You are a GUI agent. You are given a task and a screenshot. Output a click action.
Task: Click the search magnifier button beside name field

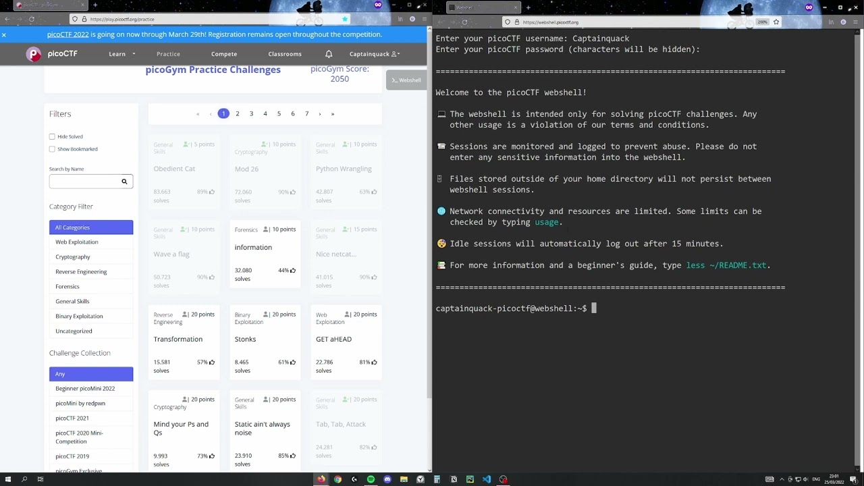click(x=124, y=181)
